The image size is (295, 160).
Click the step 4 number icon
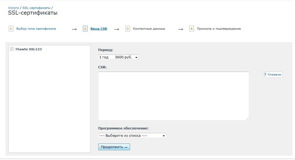tap(192, 29)
